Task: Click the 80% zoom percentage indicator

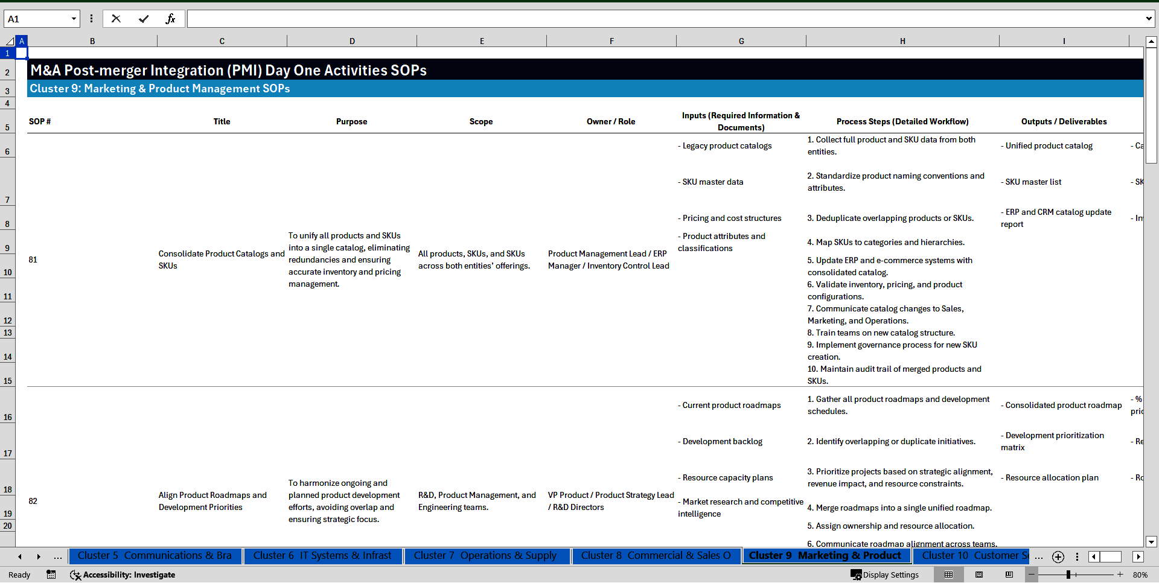Action: [1140, 575]
